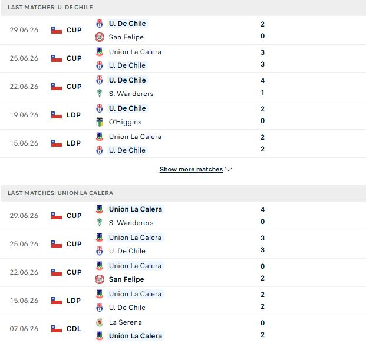Select LDP label on 19.06.26 row
The height and width of the screenshot is (343, 366).
[74, 115]
